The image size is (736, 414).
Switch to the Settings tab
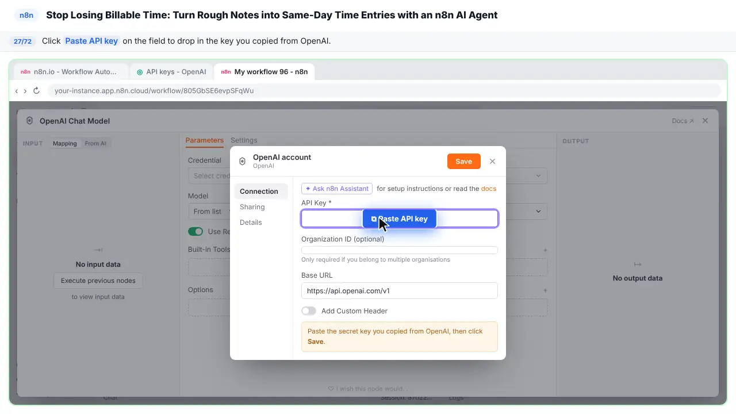pos(244,140)
